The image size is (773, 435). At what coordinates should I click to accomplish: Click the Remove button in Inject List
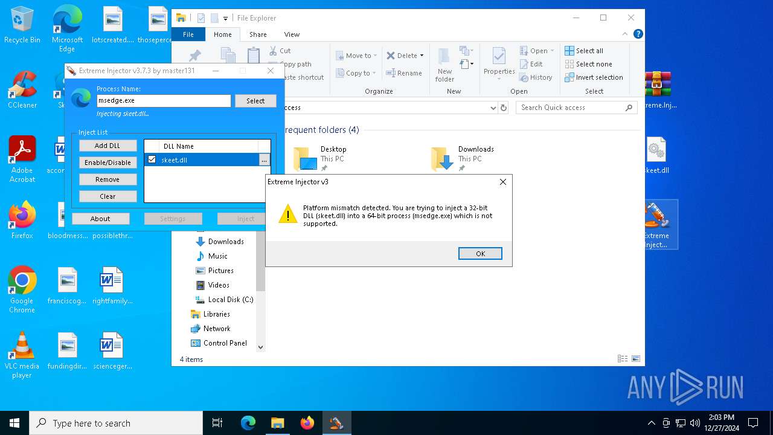pyautogui.click(x=107, y=179)
